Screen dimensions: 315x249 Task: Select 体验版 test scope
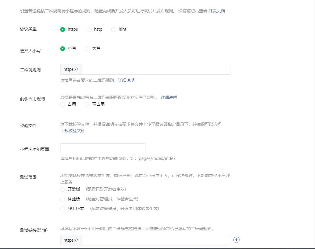[63, 199]
